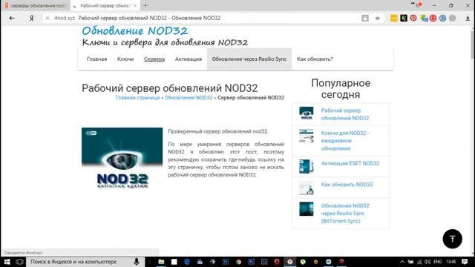
Task: Click the Yandex 'Я' home button
Action: point(31,18)
